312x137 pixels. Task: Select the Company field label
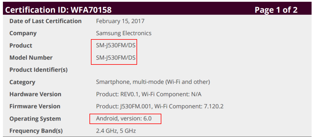tap(23, 33)
